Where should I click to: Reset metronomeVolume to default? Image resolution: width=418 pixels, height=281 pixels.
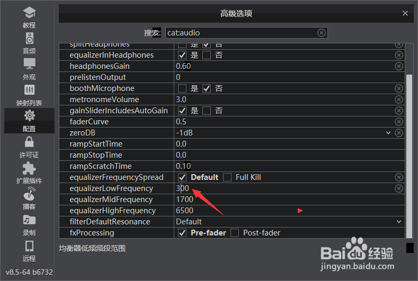[x=399, y=99]
